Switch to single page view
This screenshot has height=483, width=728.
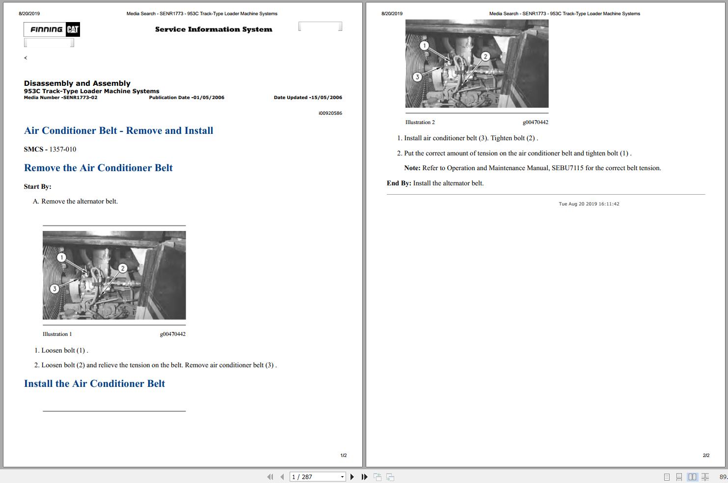(x=667, y=477)
